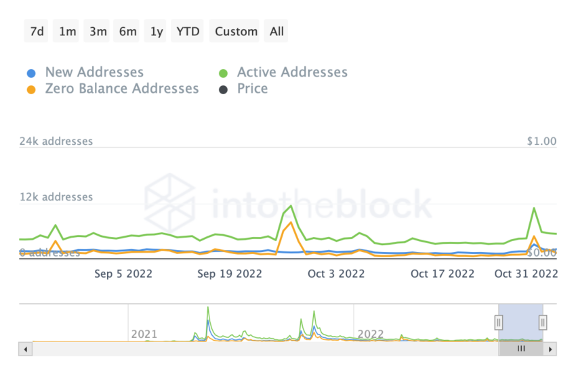
Task: Click the 2021 label in the navigator
Action: point(144,335)
